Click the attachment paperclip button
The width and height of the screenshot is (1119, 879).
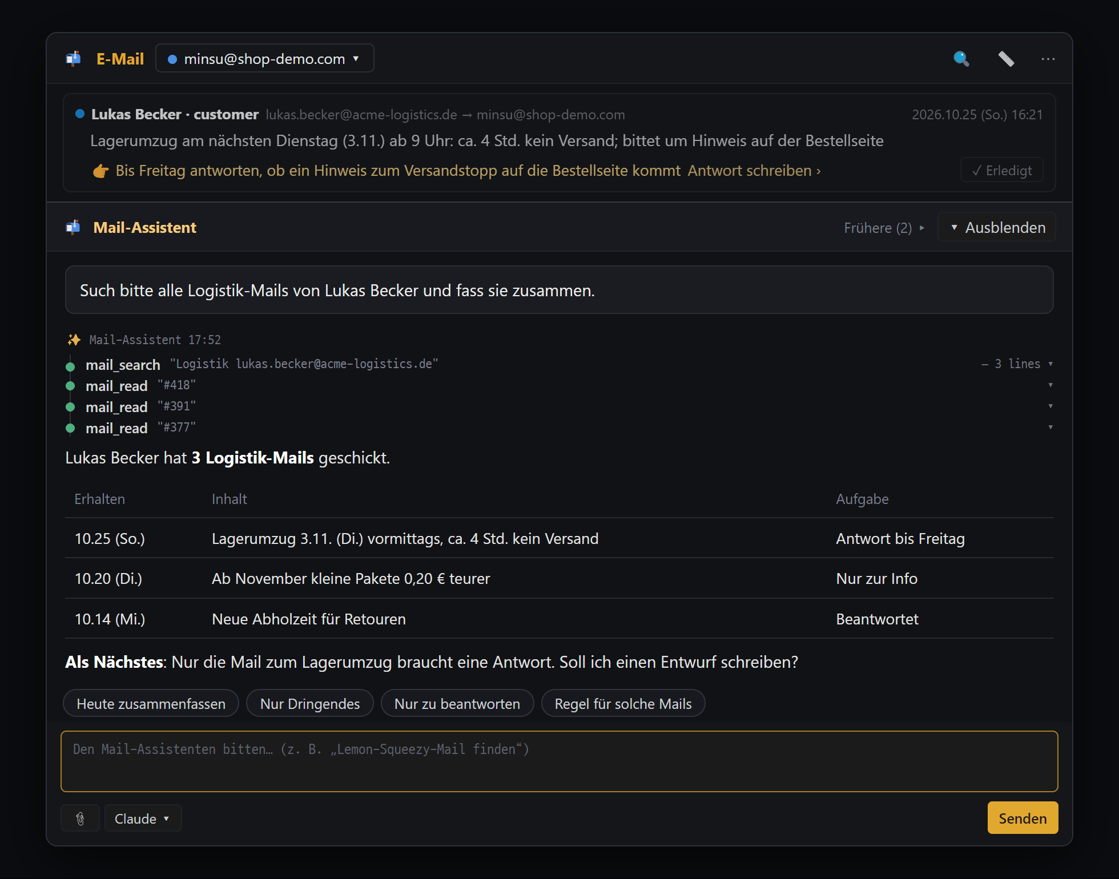pos(80,818)
